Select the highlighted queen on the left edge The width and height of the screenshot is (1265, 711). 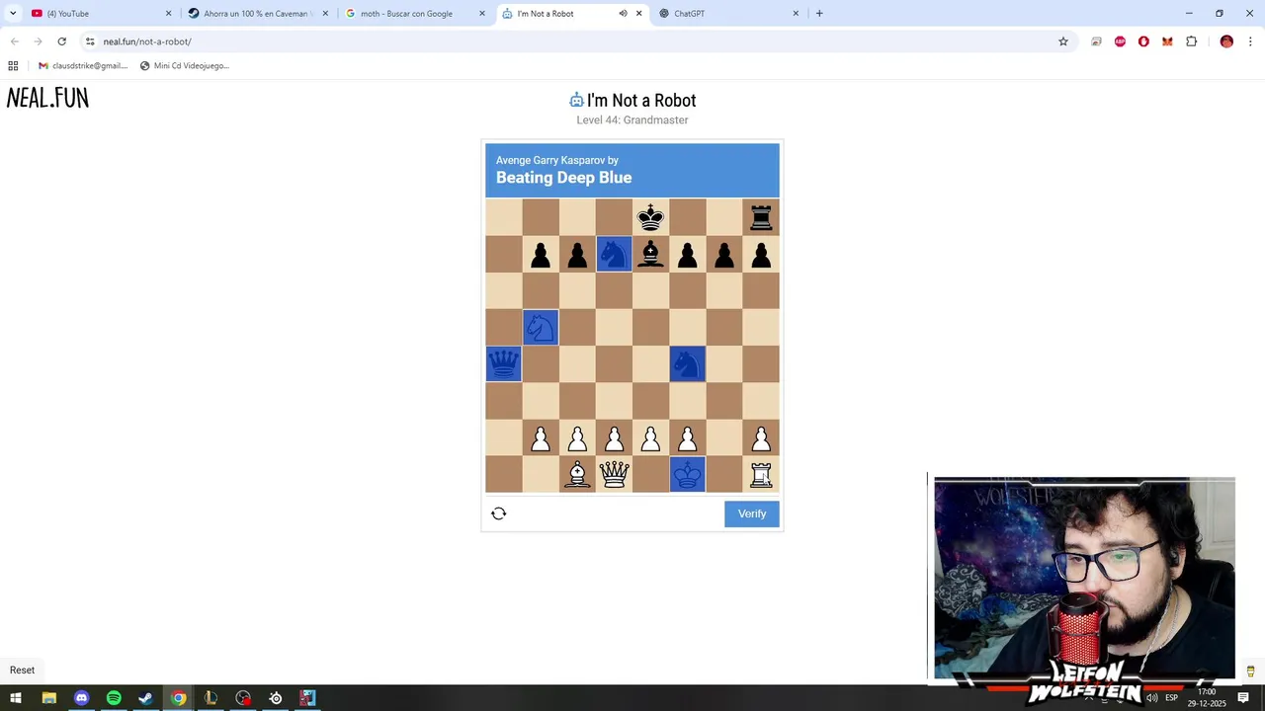[503, 364]
